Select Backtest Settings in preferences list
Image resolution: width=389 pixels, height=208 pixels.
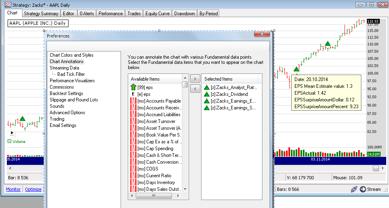(66, 93)
